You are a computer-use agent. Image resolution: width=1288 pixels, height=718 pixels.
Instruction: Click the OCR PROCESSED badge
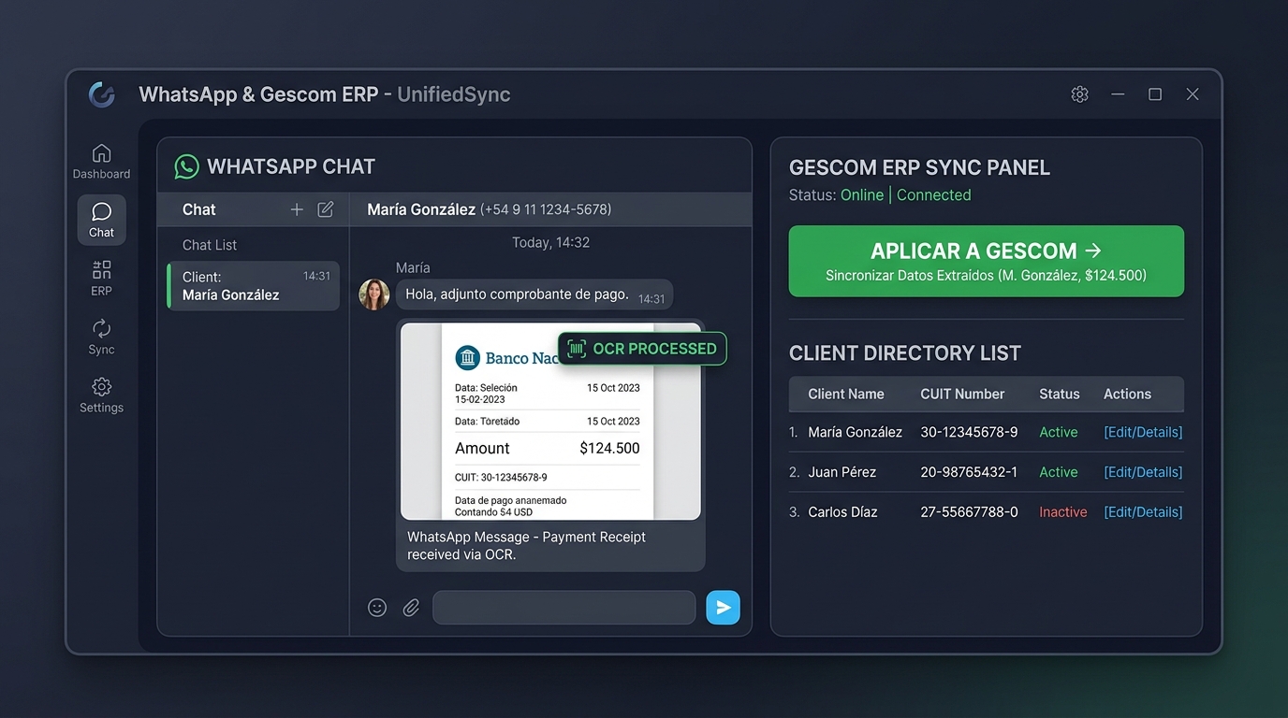642,349
